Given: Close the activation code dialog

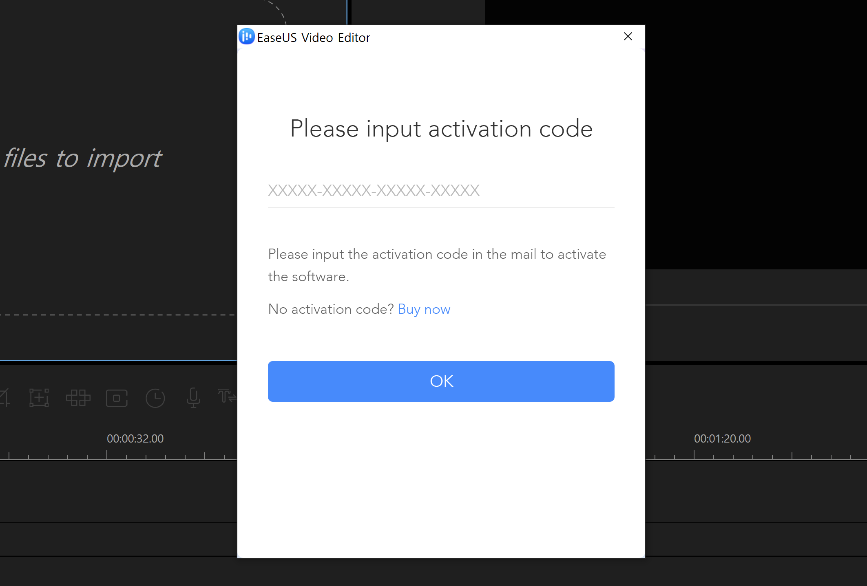Looking at the screenshot, I should [628, 37].
